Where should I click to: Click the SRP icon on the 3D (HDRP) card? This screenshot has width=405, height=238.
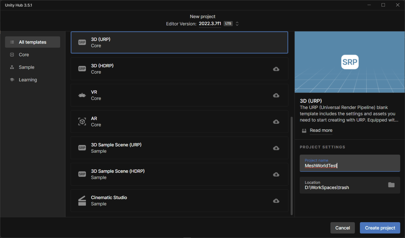tap(82, 69)
